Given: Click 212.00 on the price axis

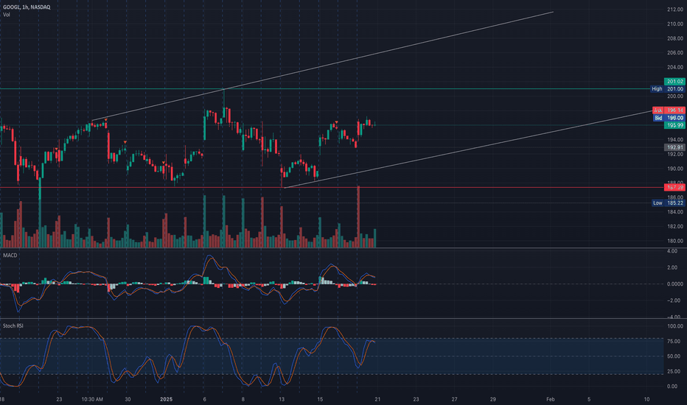Looking at the screenshot, I should (674, 9).
